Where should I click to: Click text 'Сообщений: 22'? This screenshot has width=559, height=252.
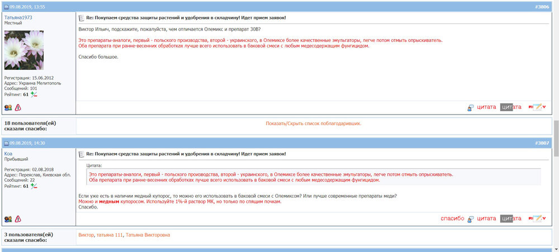pos(20,180)
